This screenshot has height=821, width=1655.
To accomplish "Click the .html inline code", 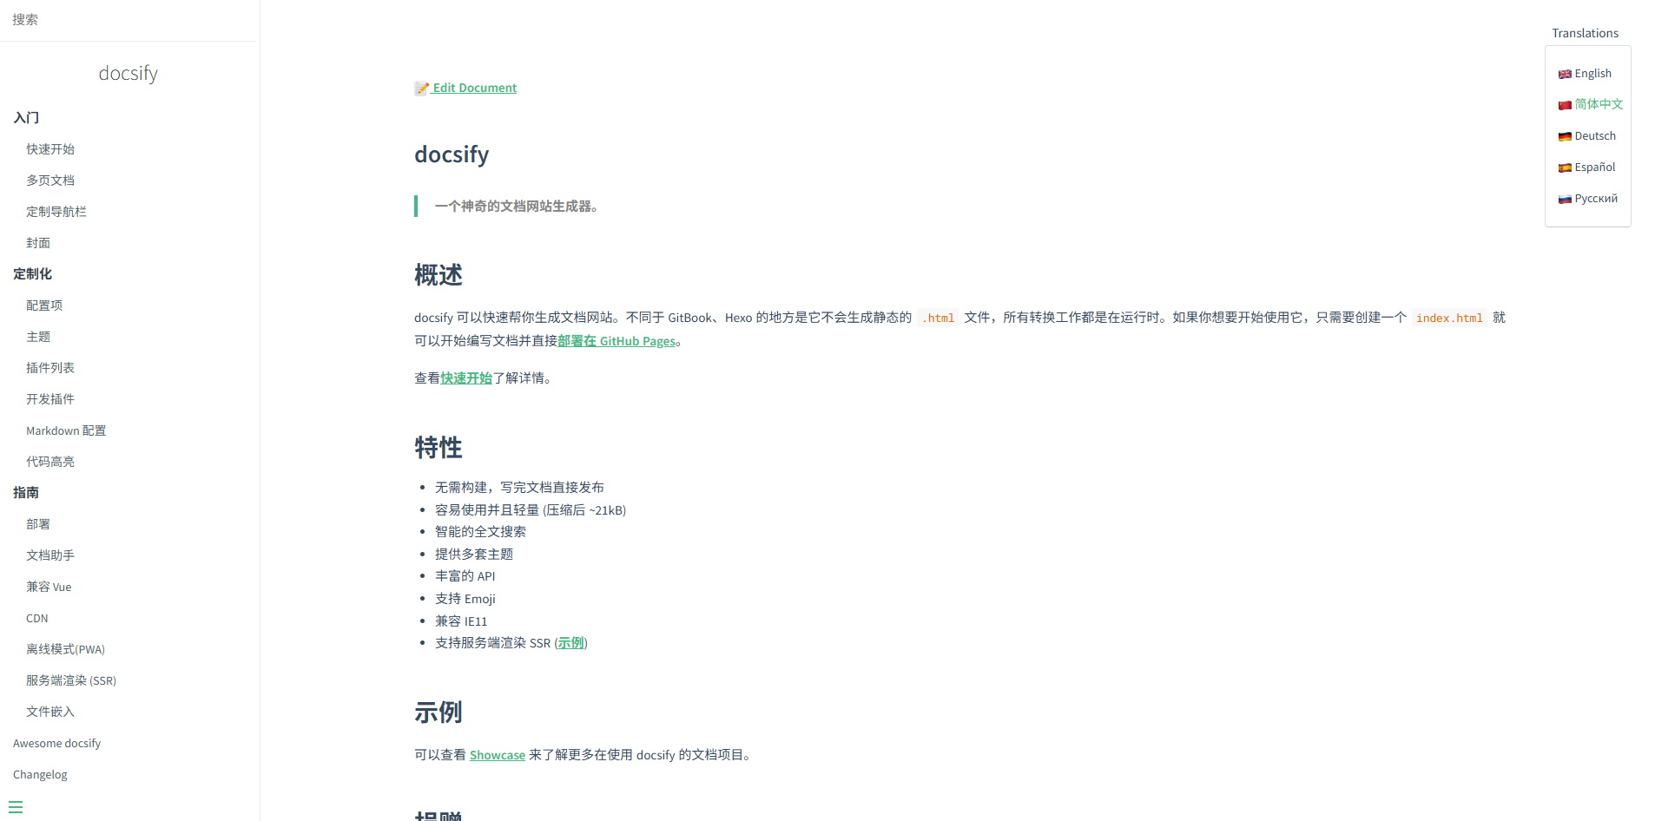I will pos(938,318).
